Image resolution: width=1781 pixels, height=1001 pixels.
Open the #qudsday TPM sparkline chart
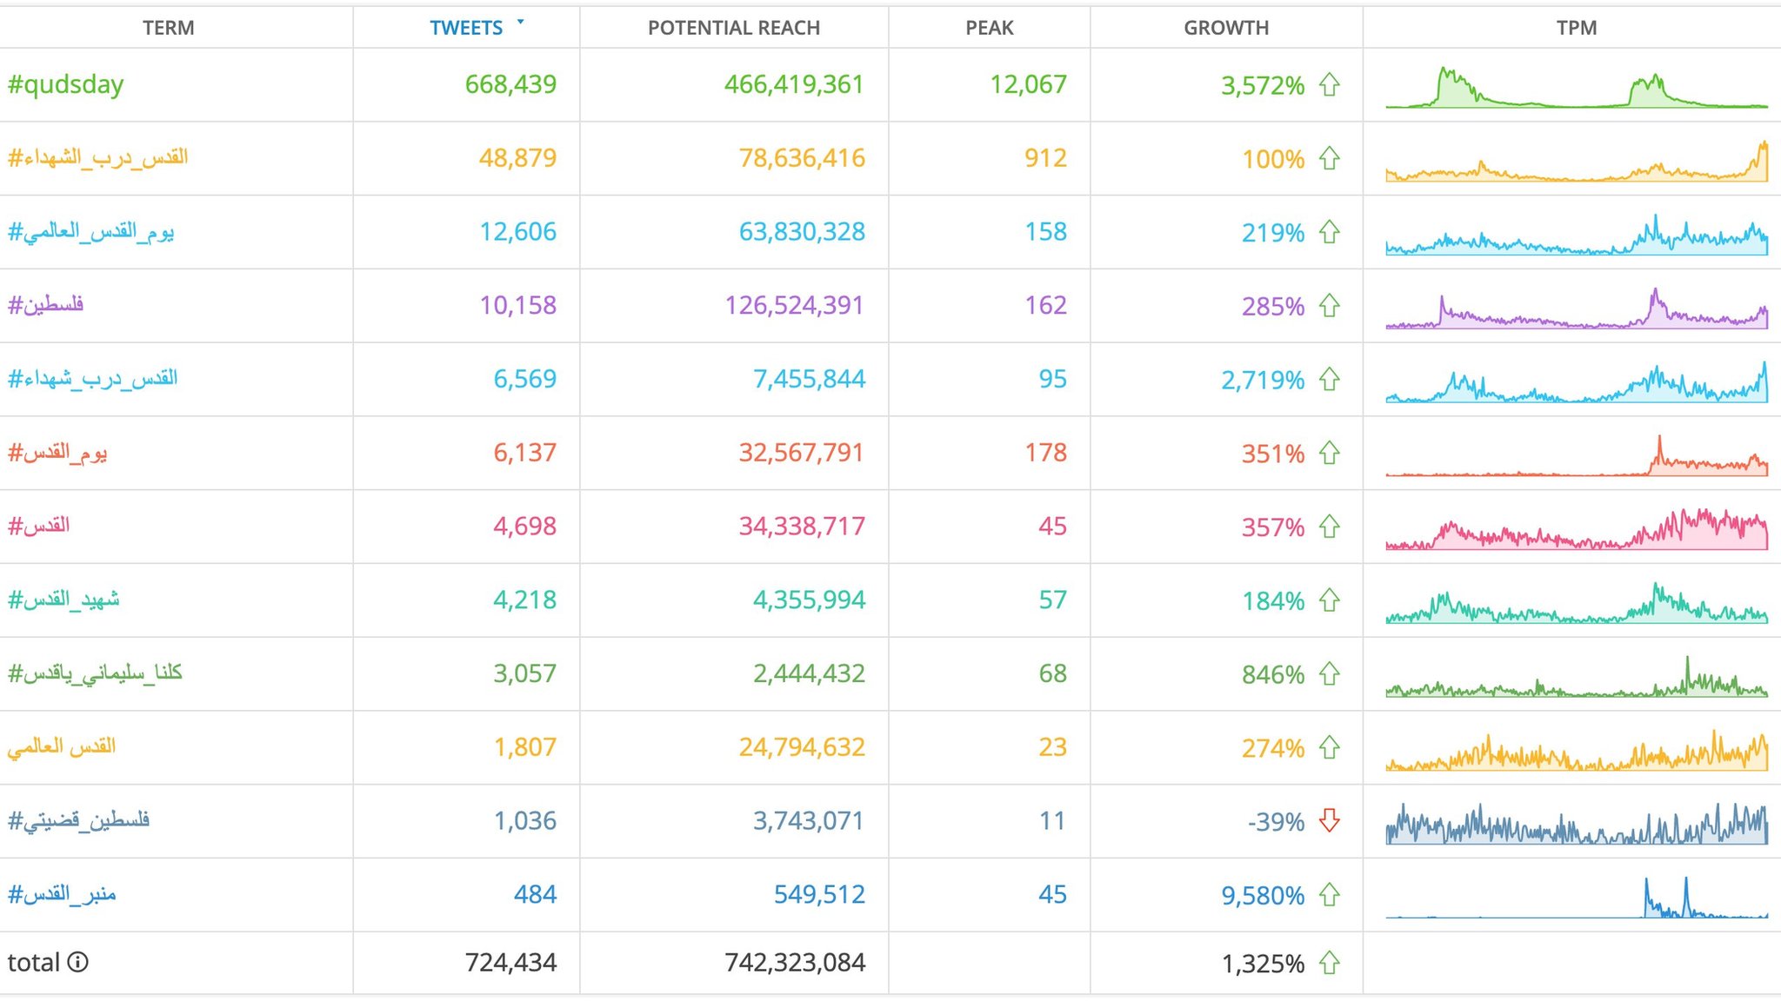(x=1576, y=88)
